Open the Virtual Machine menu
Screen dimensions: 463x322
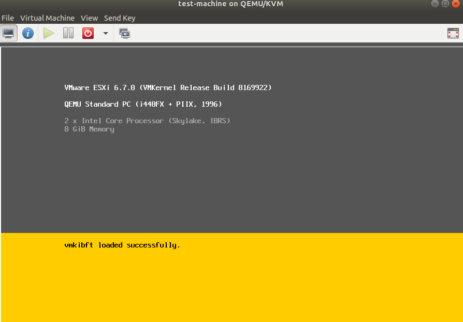point(47,18)
